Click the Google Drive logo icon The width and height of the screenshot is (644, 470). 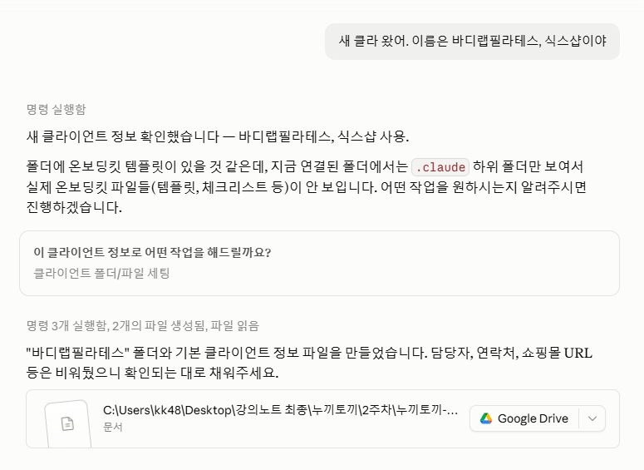tap(486, 418)
